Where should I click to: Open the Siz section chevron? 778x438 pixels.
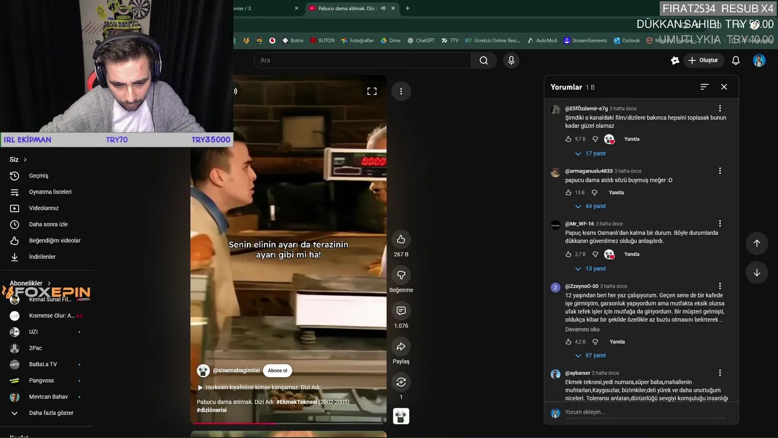(x=25, y=160)
